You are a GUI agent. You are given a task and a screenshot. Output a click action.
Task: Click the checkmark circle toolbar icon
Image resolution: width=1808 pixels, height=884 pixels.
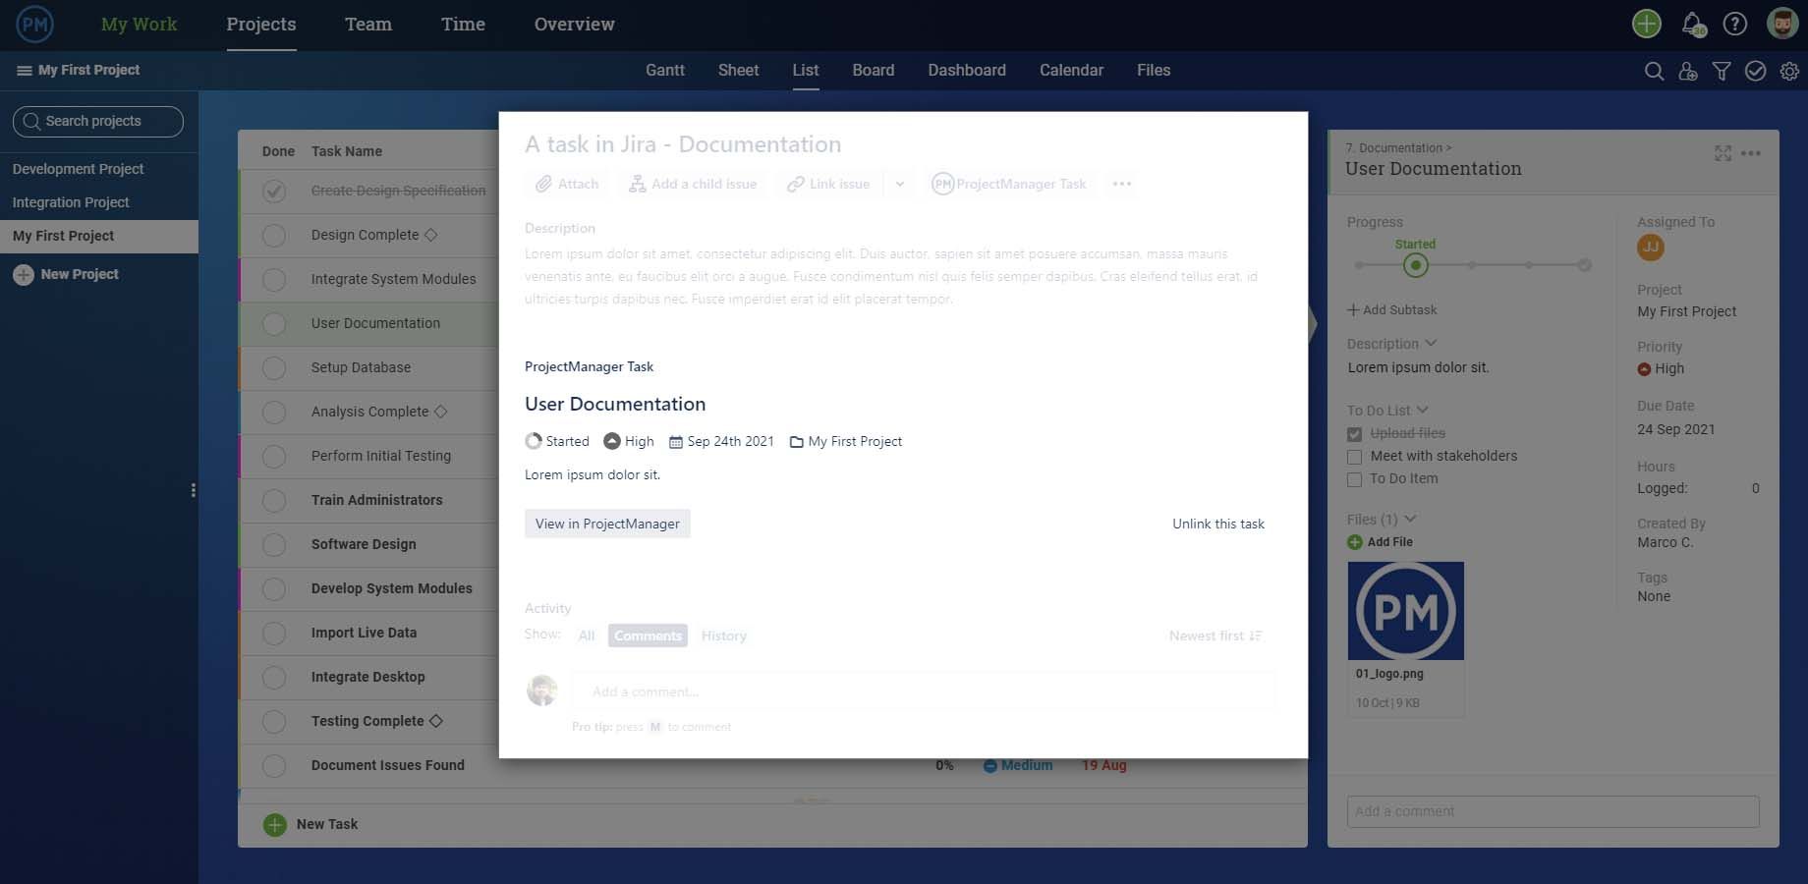pyautogui.click(x=1756, y=71)
